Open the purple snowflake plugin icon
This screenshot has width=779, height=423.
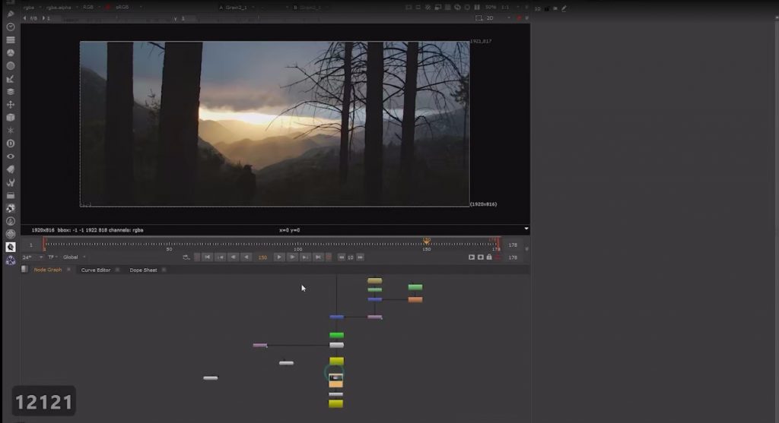point(11,260)
